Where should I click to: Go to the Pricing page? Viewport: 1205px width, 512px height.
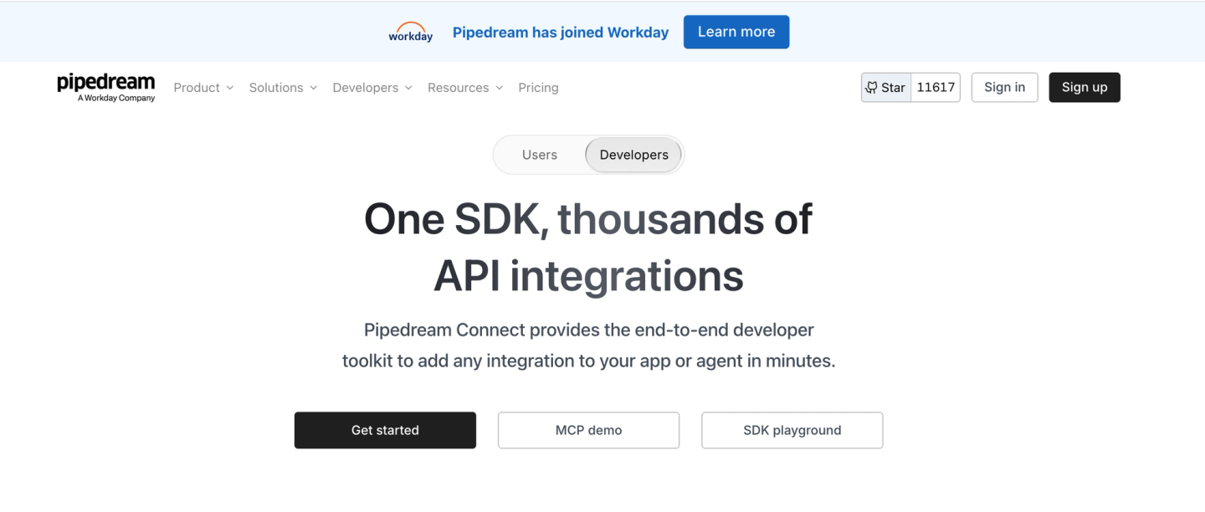pos(538,87)
